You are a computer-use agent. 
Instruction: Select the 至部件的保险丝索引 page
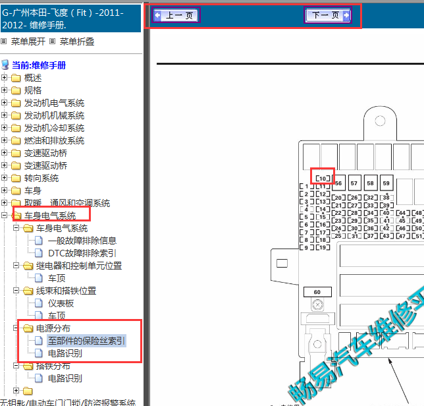click(86, 341)
